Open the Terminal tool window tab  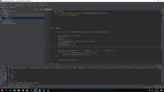[18, 86]
